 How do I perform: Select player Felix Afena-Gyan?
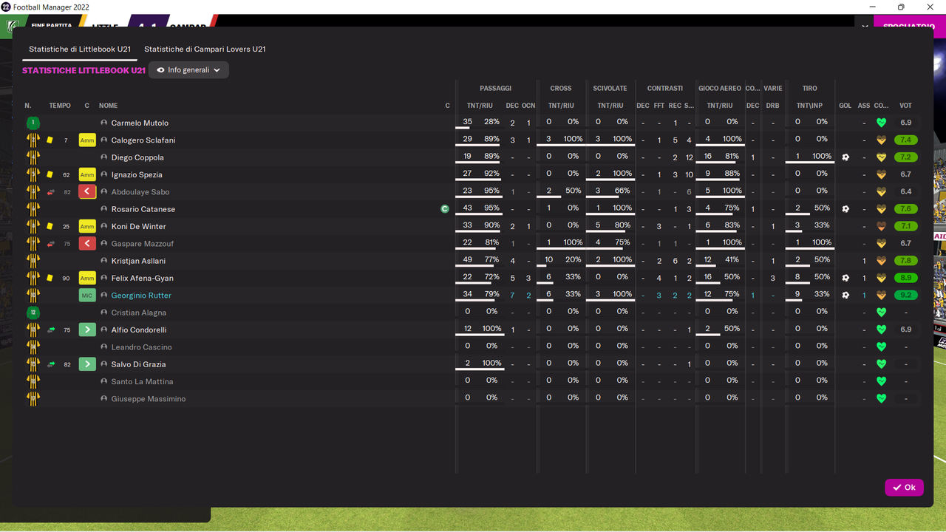click(142, 279)
